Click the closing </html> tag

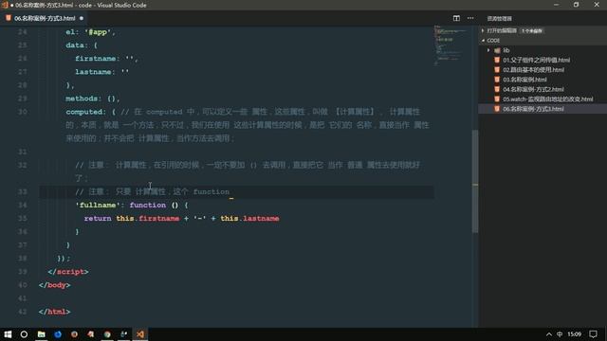tap(55, 312)
